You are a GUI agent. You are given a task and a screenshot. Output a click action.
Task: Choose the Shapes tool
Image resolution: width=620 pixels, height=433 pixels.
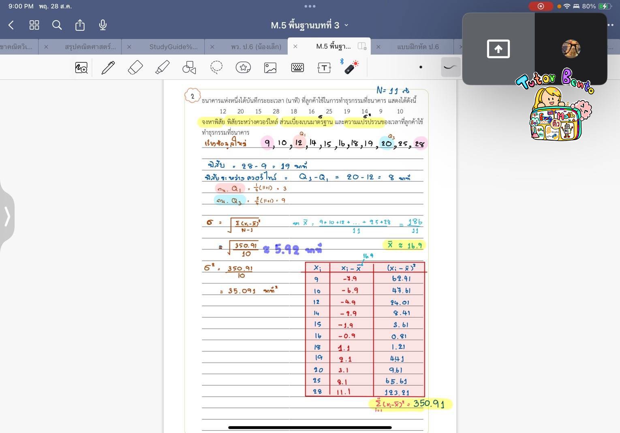click(x=189, y=68)
